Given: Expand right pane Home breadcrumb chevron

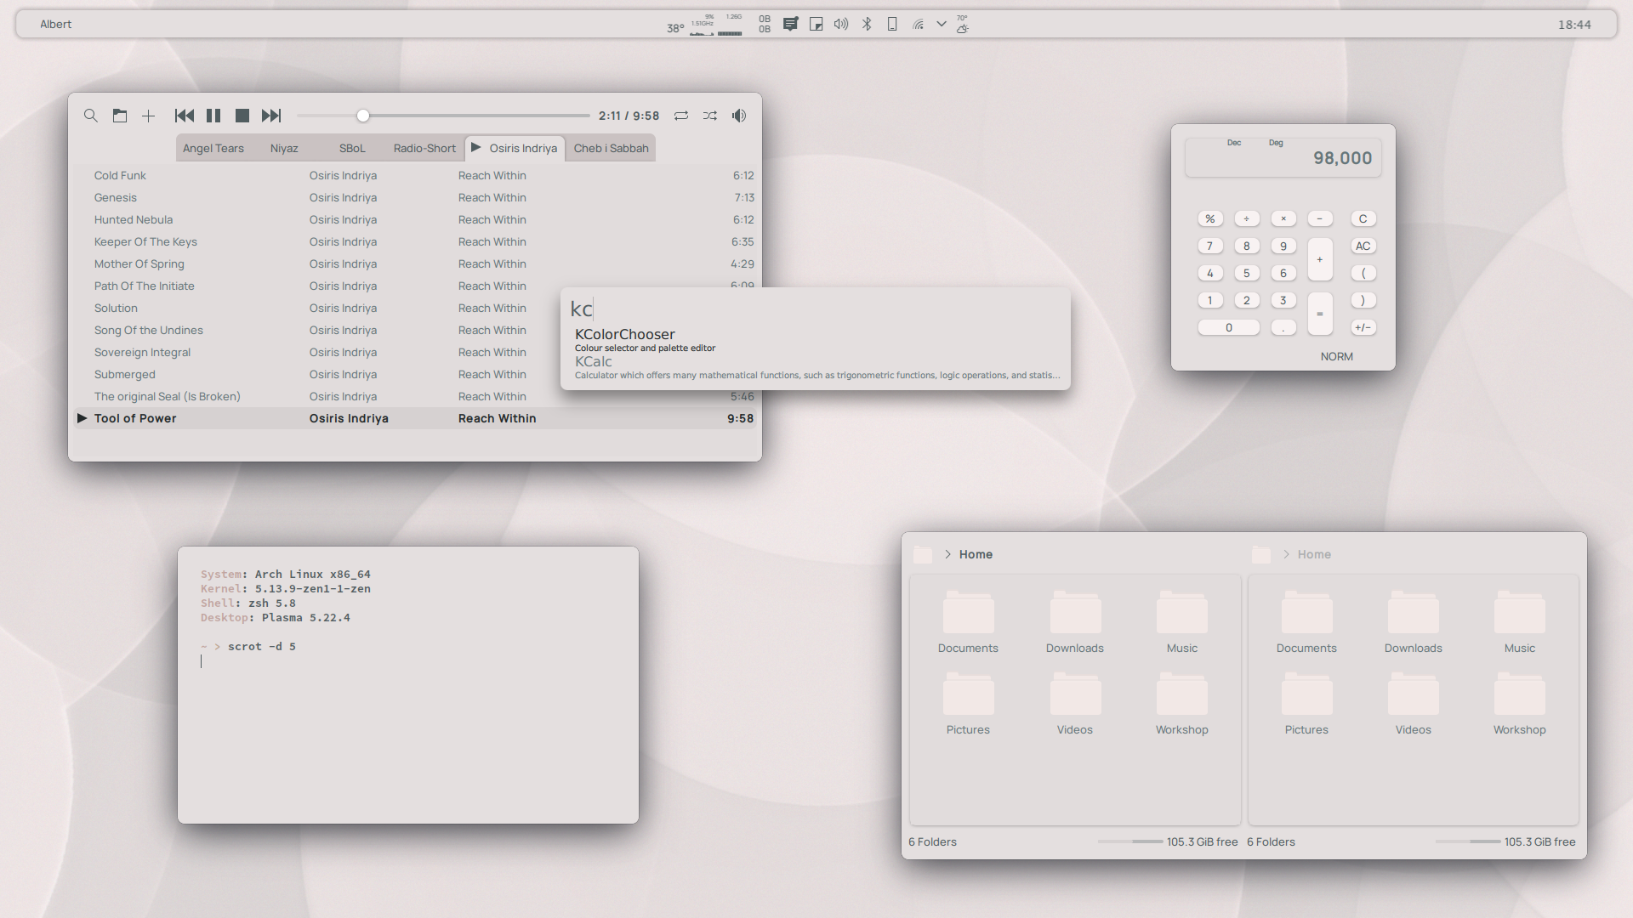Looking at the screenshot, I should click(1286, 554).
